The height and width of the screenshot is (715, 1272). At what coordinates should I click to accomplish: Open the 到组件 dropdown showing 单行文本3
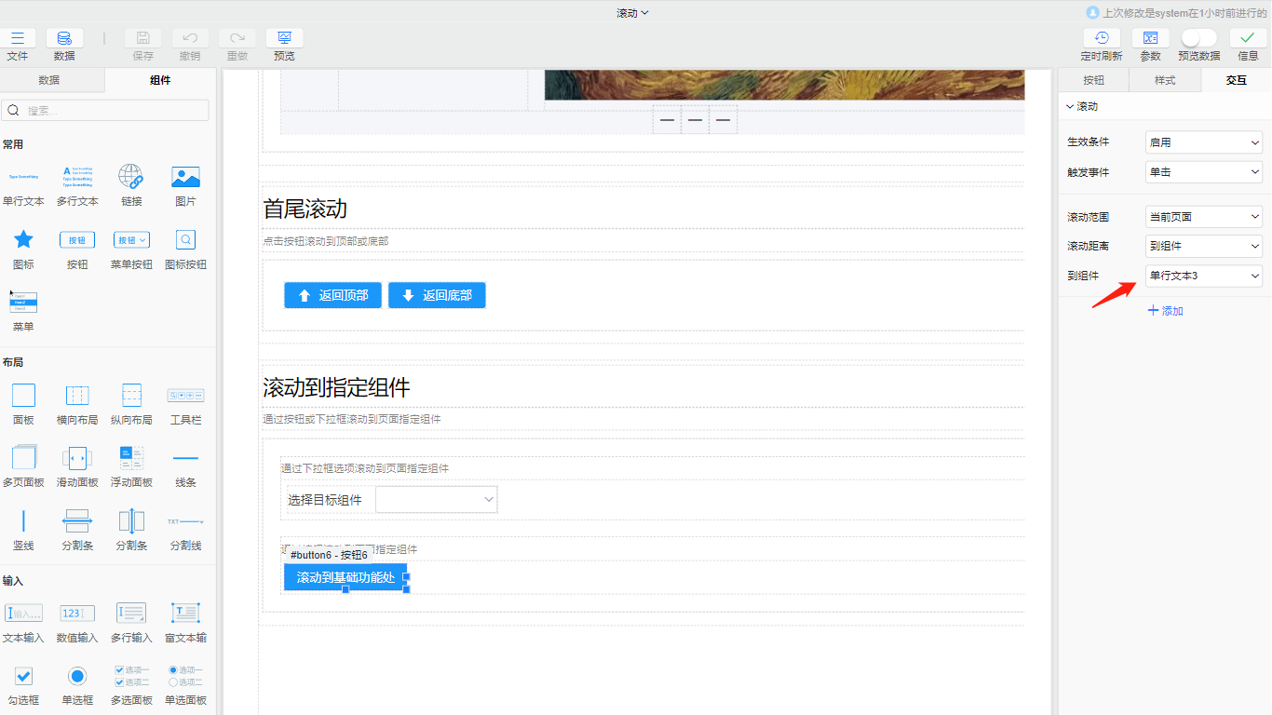tap(1203, 276)
